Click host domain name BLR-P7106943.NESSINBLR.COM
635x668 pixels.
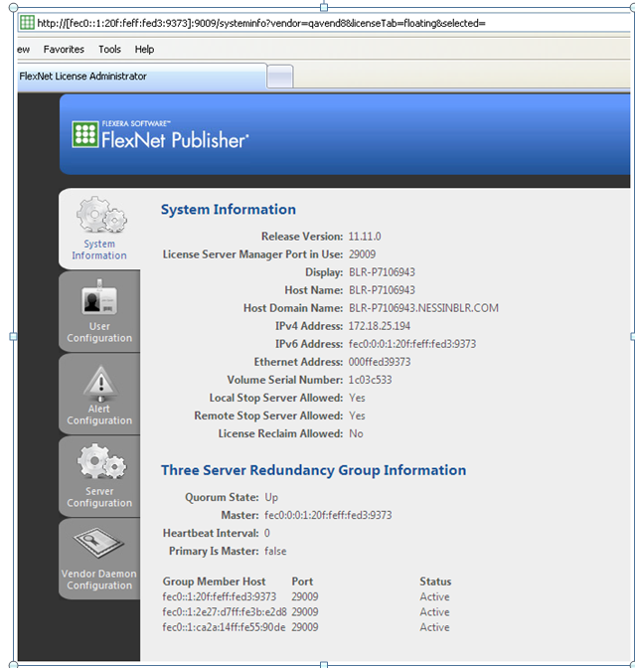click(423, 308)
